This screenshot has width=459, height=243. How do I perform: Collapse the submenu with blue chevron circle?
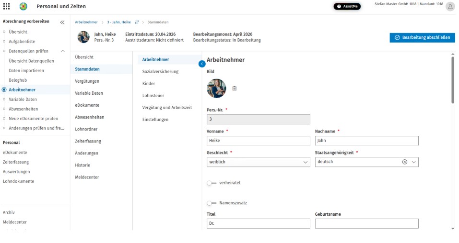pos(202,64)
